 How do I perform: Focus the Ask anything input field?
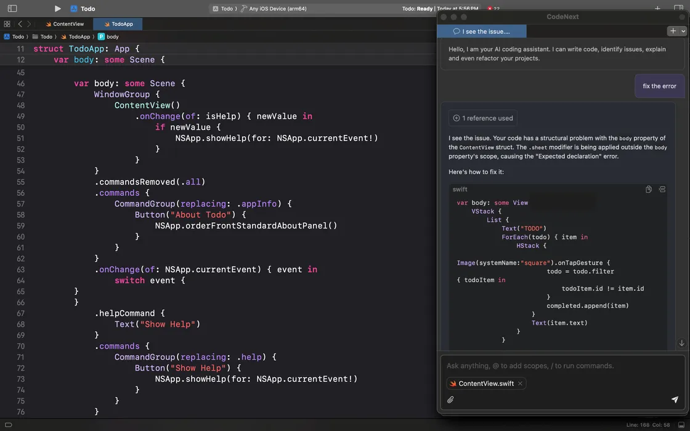pyautogui.click(x=562, y=366)
